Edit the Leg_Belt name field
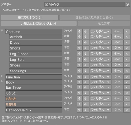The width and height of the screenshot is (131, 125). (x=36, y=59)
